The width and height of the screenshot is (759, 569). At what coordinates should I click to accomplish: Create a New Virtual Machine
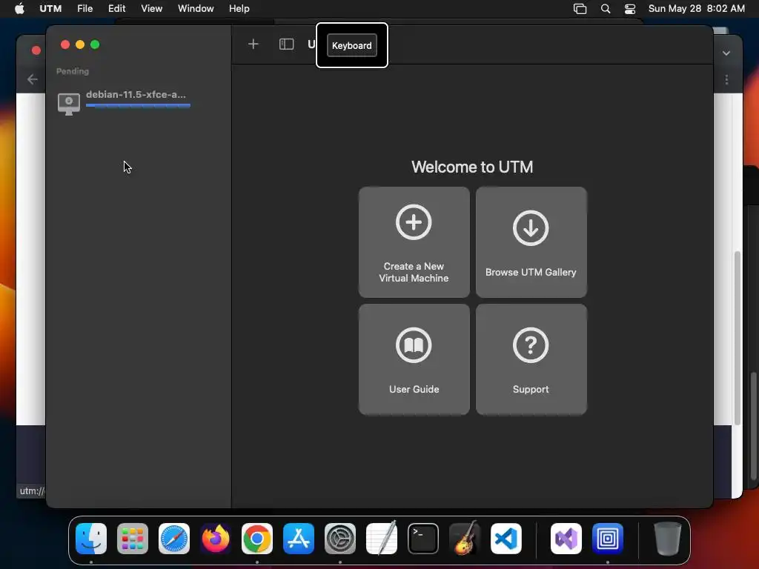[414, 242]
